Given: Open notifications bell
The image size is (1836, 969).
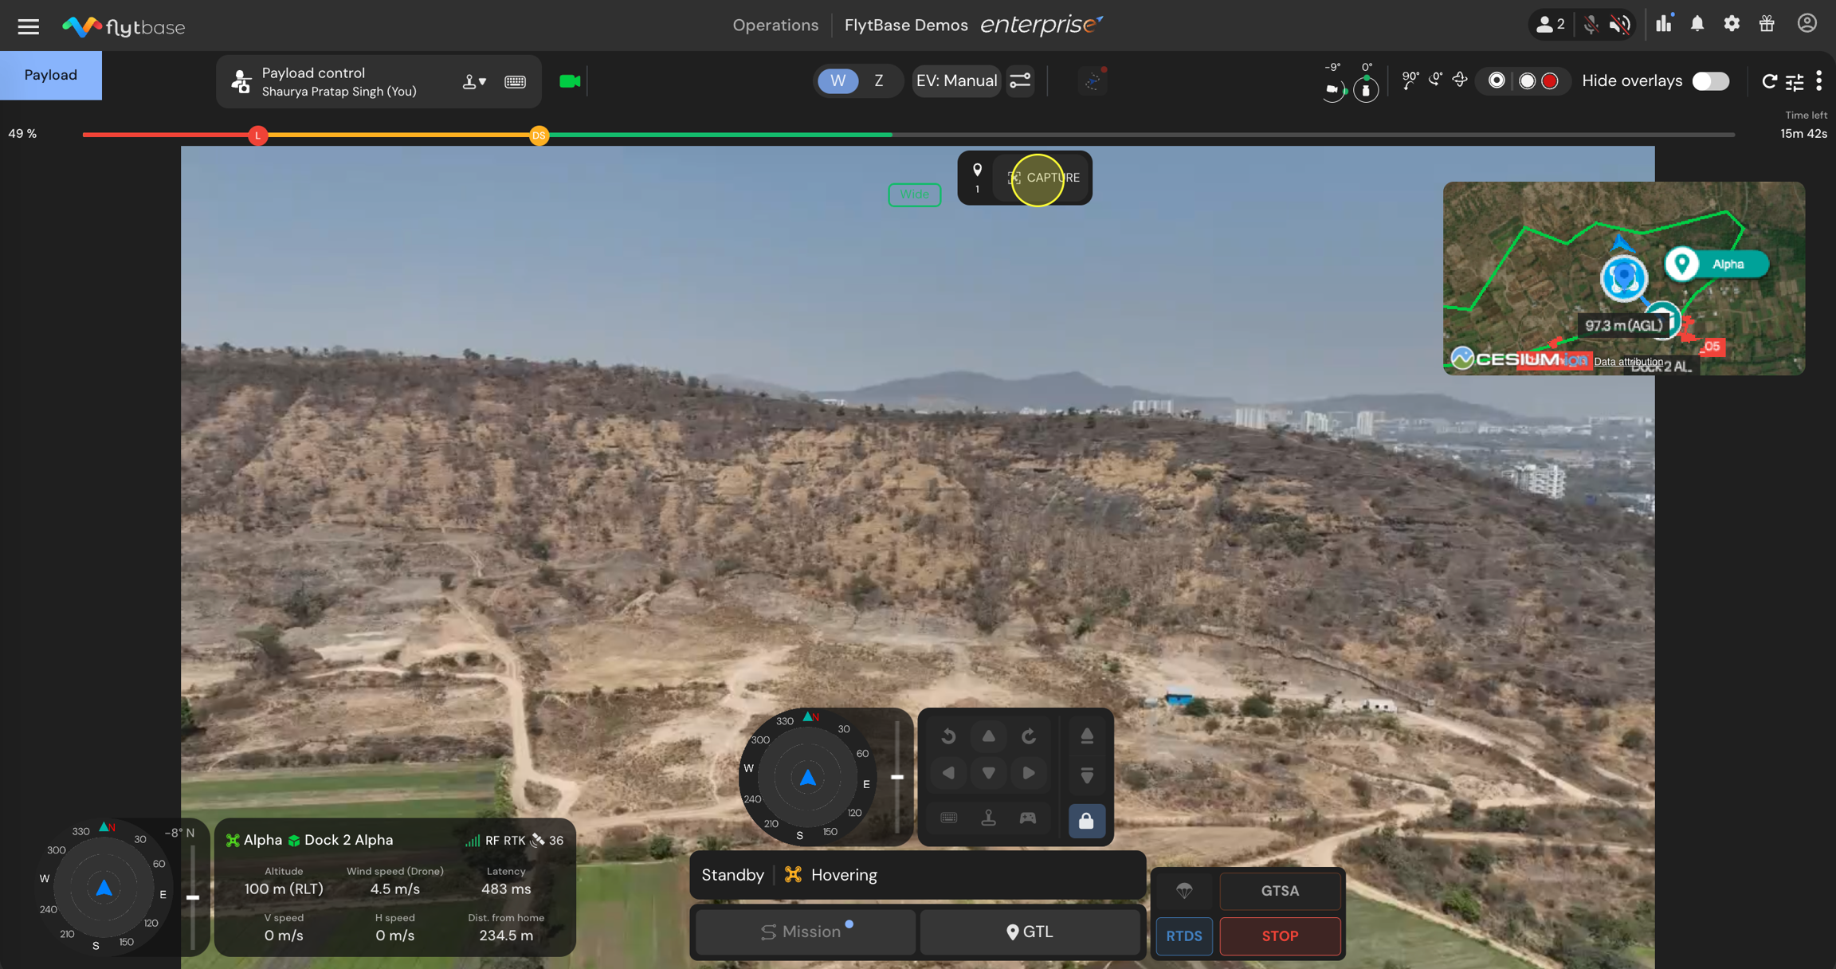Looking at the screenshot, I should [1697, 24].
